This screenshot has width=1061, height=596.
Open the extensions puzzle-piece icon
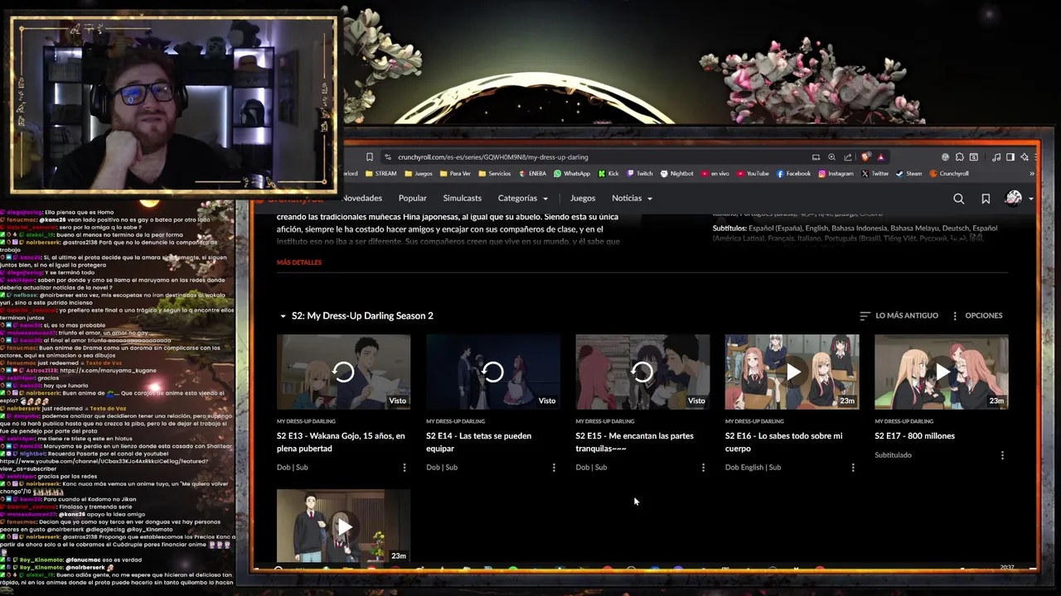[x=959, y=157]
